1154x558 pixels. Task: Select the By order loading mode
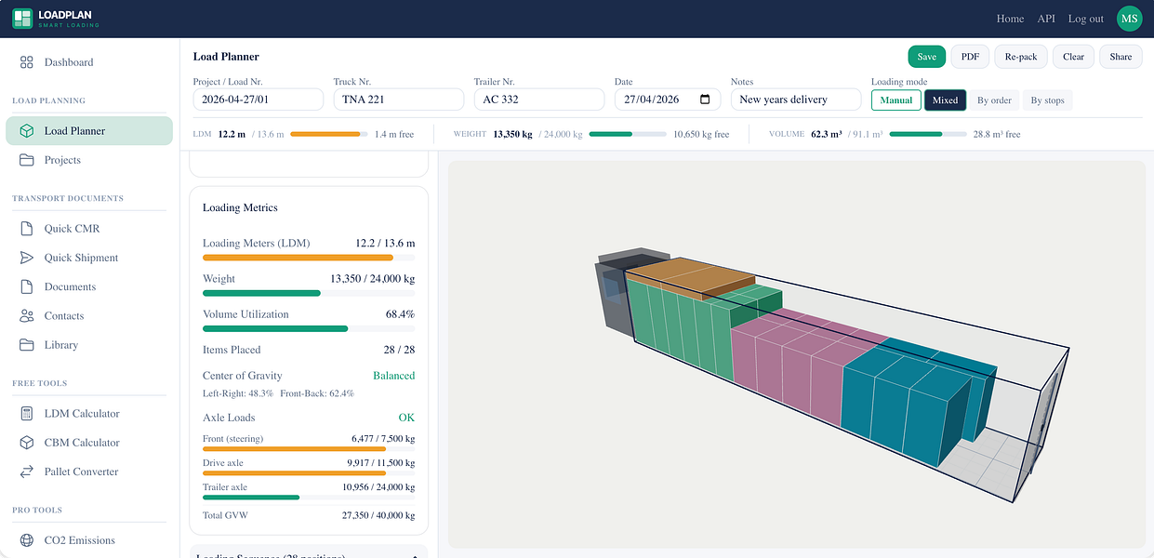994,100
